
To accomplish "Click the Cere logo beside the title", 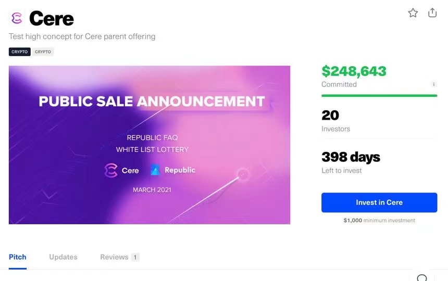I will (x=17, y=18).
